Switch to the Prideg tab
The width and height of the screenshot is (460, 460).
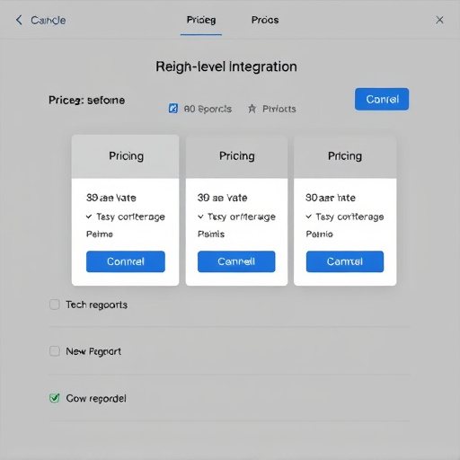click(x=201, y=20)
